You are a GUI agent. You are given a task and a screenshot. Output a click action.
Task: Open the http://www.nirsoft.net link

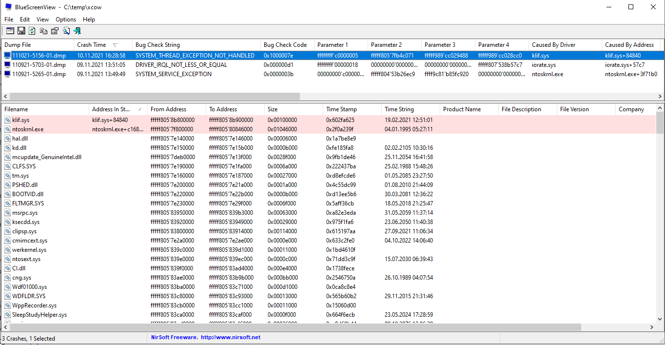click(231, 337)
